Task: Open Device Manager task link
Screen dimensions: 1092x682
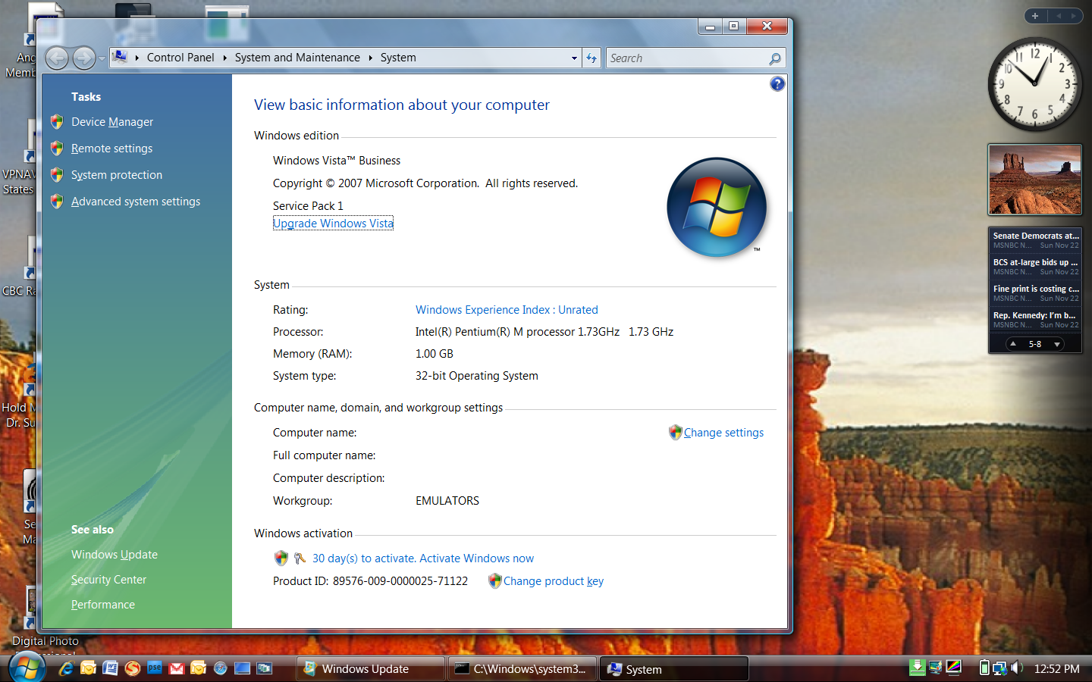Action: tap(112, 122)
